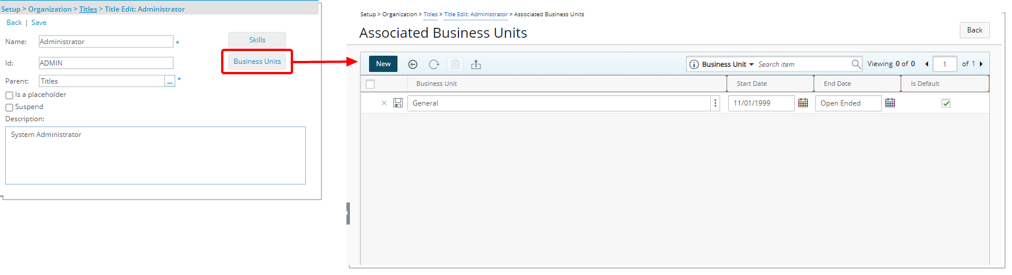The height and width of the screenshot is (275, 1012).
Task: Click the Titles breadcrumb link
Action: pos(88,9)
